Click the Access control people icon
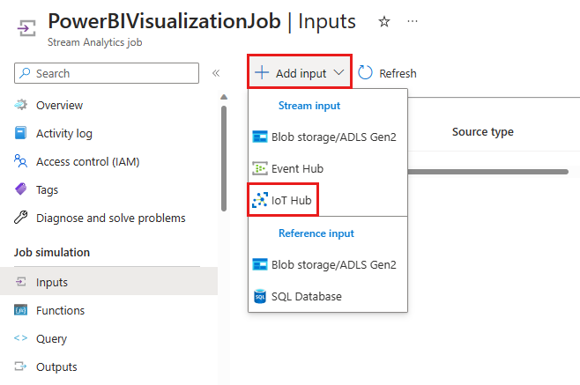Image resolution: width=580 pixels, height=385 pixels. 21,161
